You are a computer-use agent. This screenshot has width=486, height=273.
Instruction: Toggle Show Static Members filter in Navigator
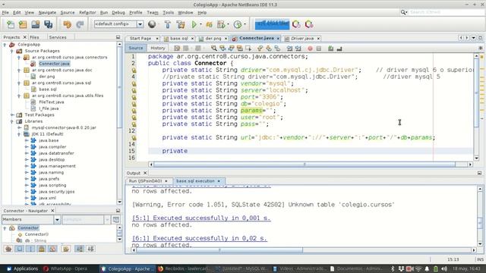pos(30,249)
